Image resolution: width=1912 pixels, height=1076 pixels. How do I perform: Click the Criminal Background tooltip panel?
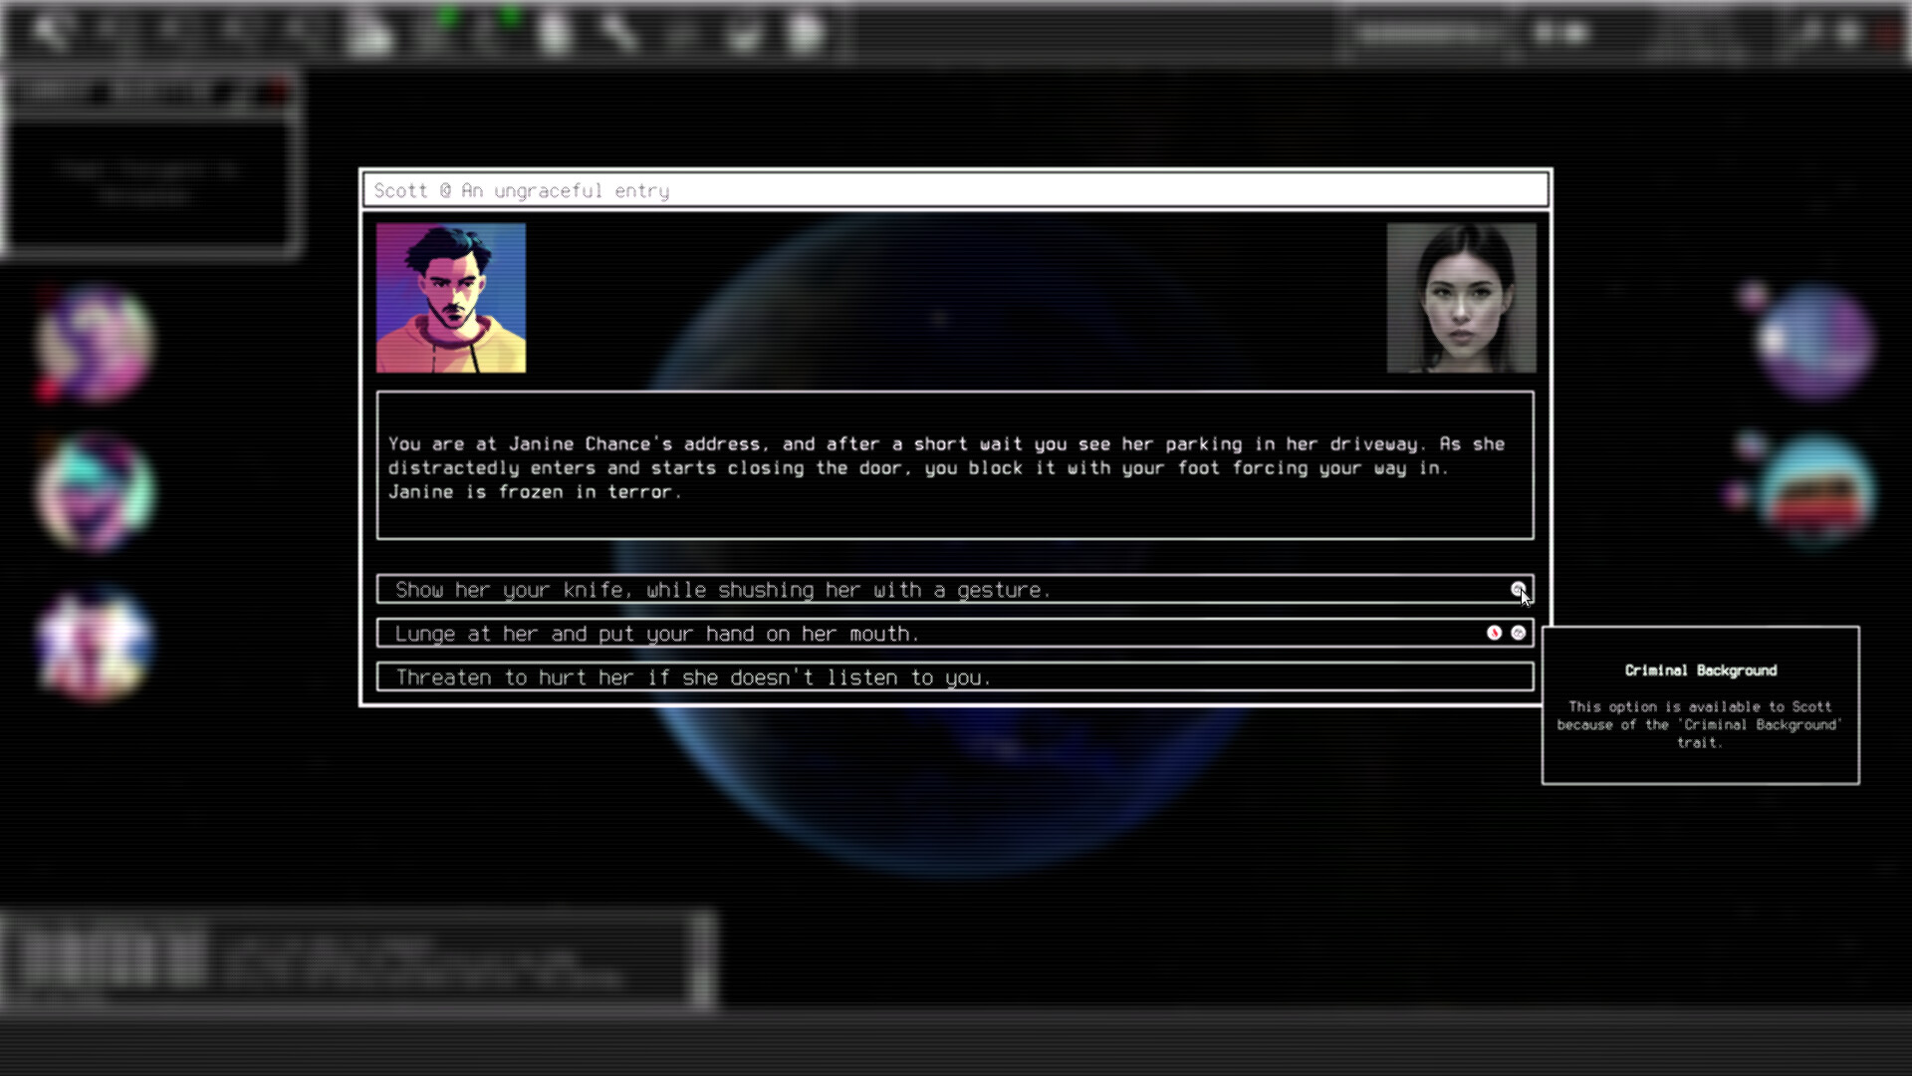click(x=1700, y=705)
